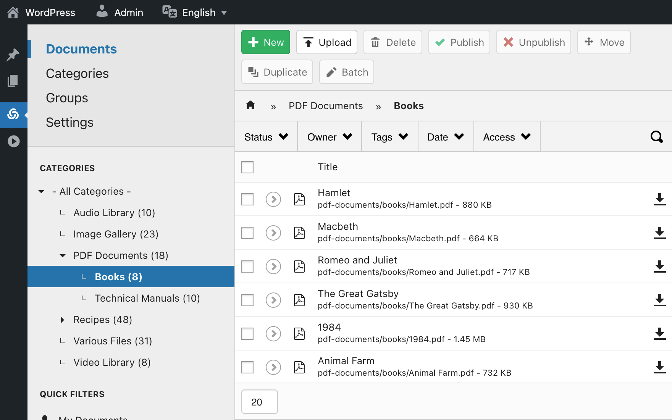Click the play icon in admin sidebar
The width and height of the screenshot is (672, 420).
[x=14, y=141]
